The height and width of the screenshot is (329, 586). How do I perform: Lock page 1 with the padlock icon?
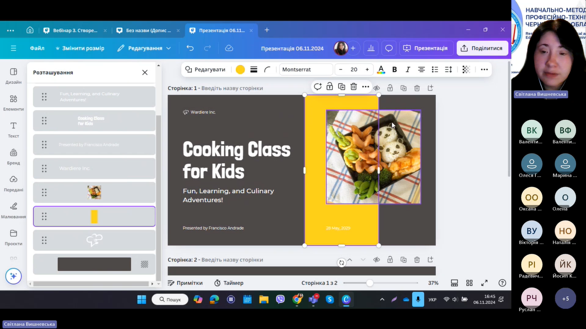390,88
